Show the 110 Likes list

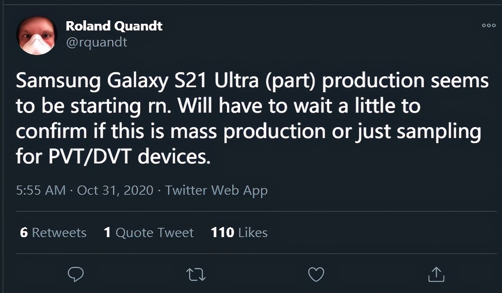[239, 232]
